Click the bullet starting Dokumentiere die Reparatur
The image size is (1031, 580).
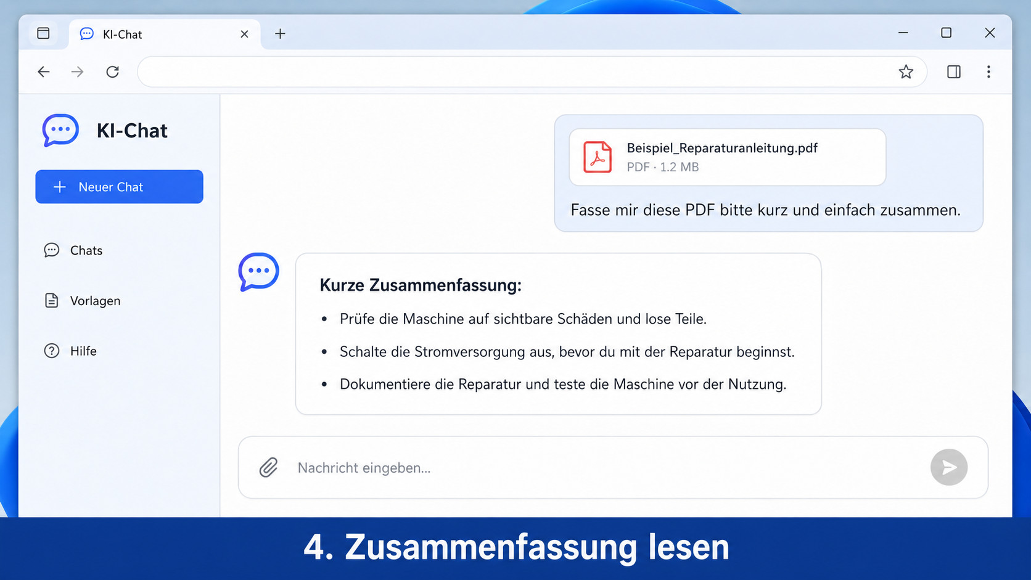(x=563, y=385)
